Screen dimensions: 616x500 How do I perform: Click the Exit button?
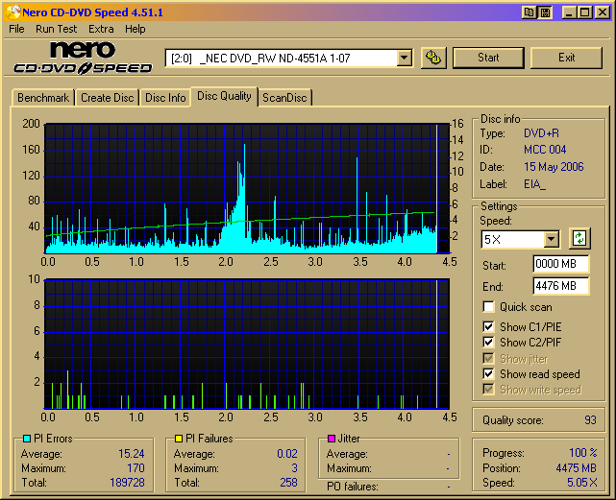pyautogui.click(x=566, y=58)
